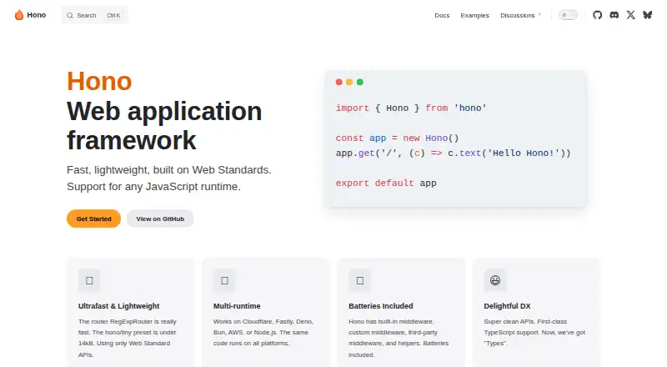Click the green dot in code window
The height and width of the screenshot is (367, 667).
pyautogui.click(x=360, y=82)
